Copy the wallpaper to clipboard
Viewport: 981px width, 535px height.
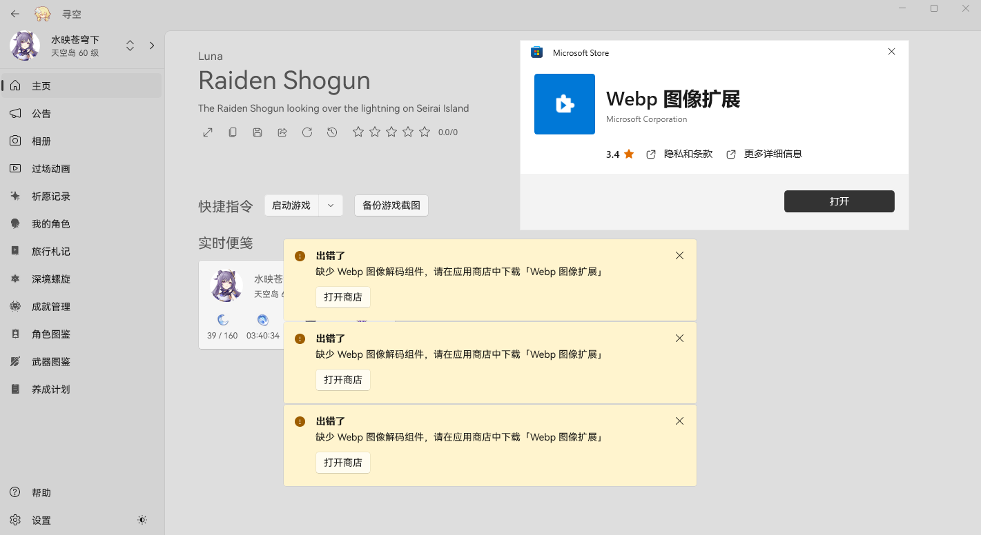pos(233,132)
